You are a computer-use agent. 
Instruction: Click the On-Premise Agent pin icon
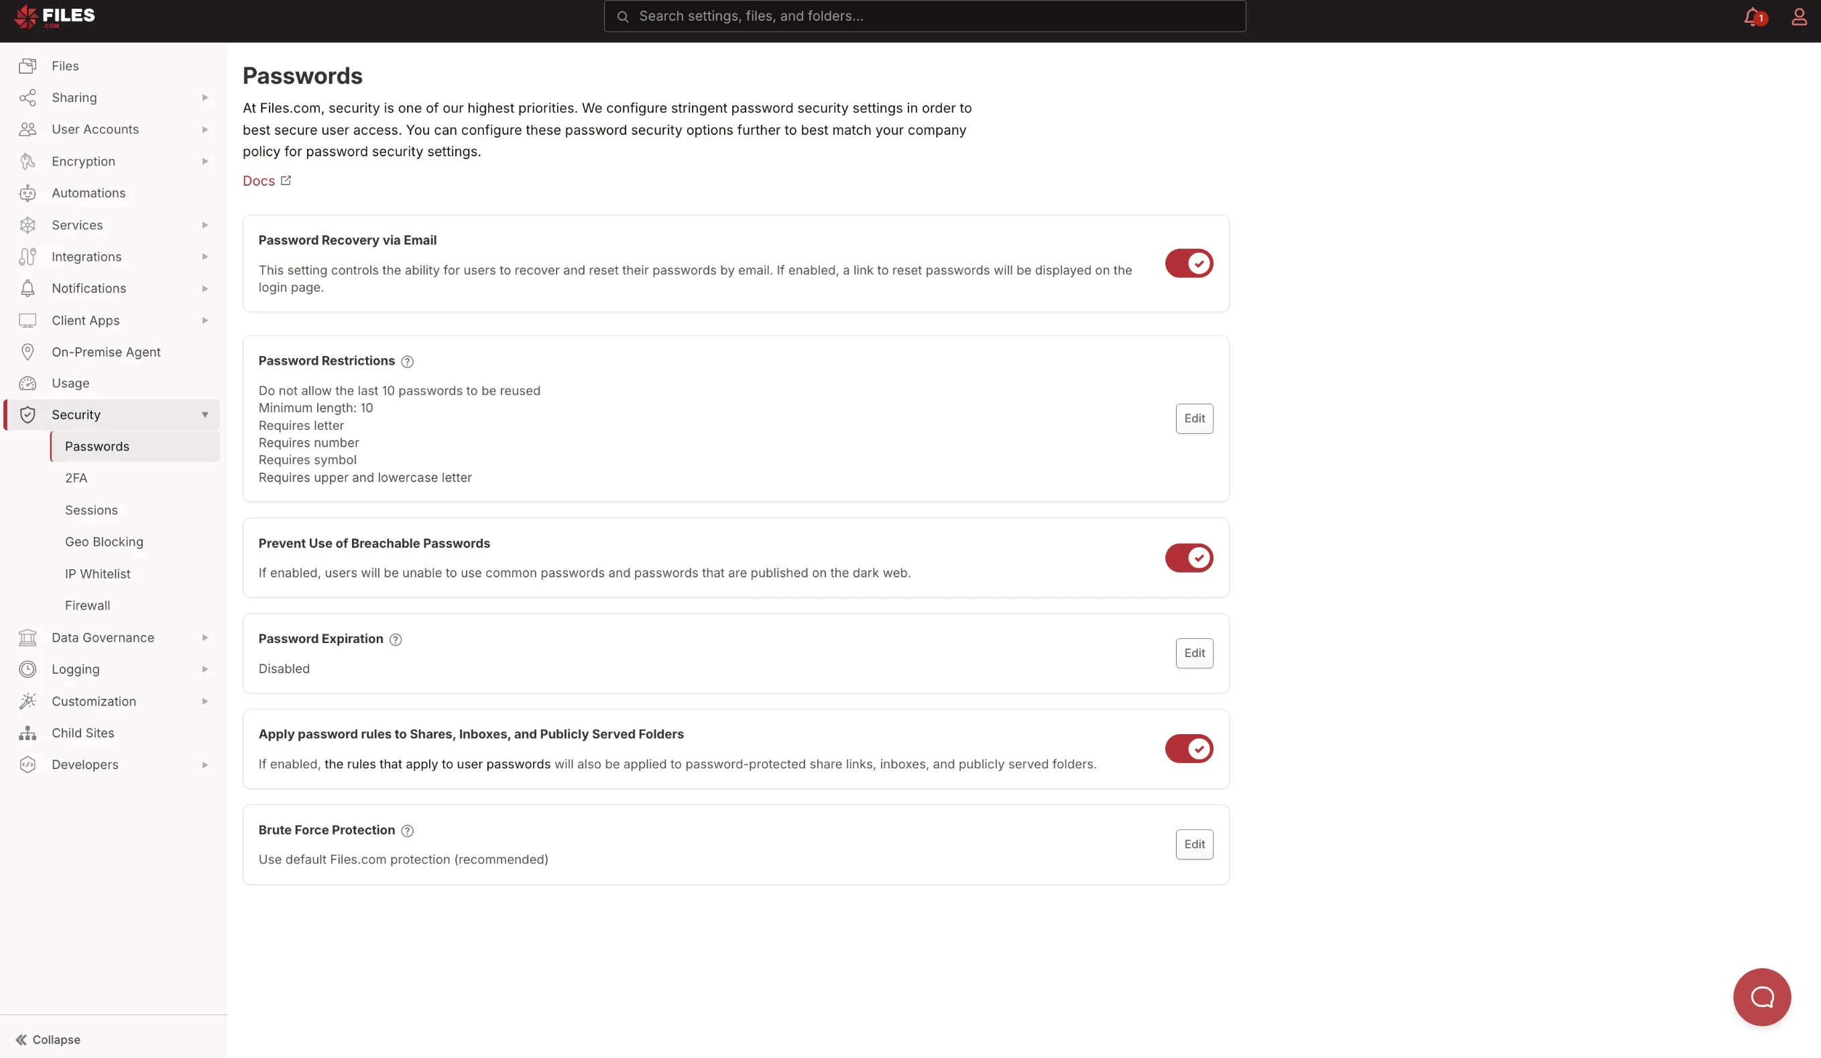(x=27, y=352)
